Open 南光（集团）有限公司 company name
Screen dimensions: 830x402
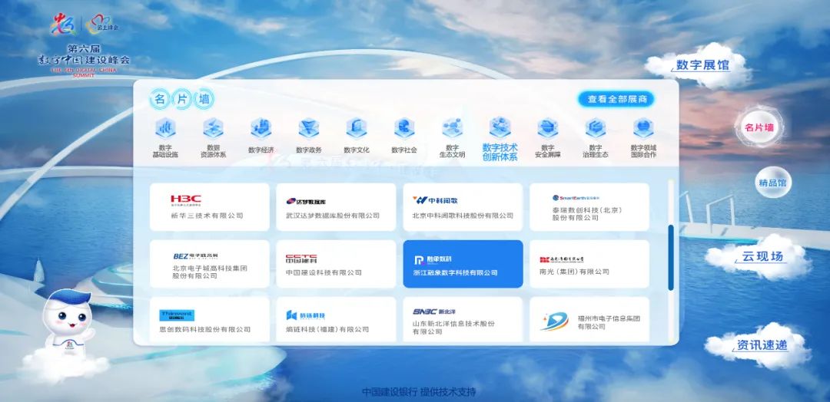coord(574,272)
